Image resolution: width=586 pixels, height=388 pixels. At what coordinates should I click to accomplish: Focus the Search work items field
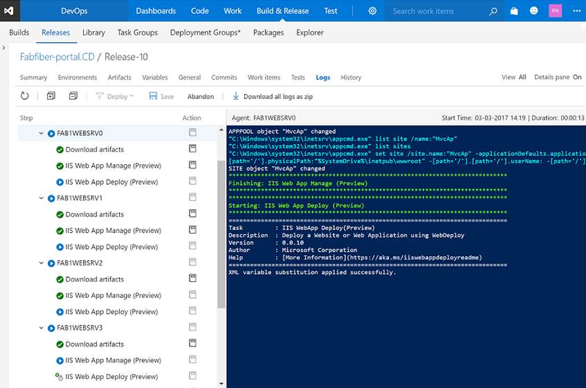(438, 11)
